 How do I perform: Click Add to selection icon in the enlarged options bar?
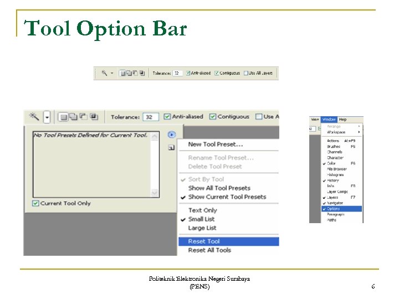click(74, 117)
